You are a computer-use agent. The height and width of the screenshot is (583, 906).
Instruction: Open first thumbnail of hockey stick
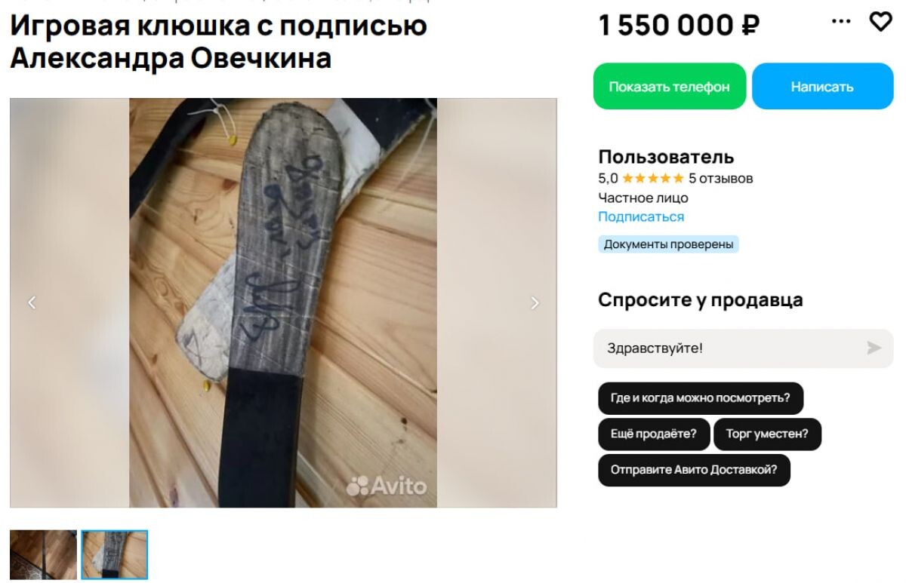43,555
